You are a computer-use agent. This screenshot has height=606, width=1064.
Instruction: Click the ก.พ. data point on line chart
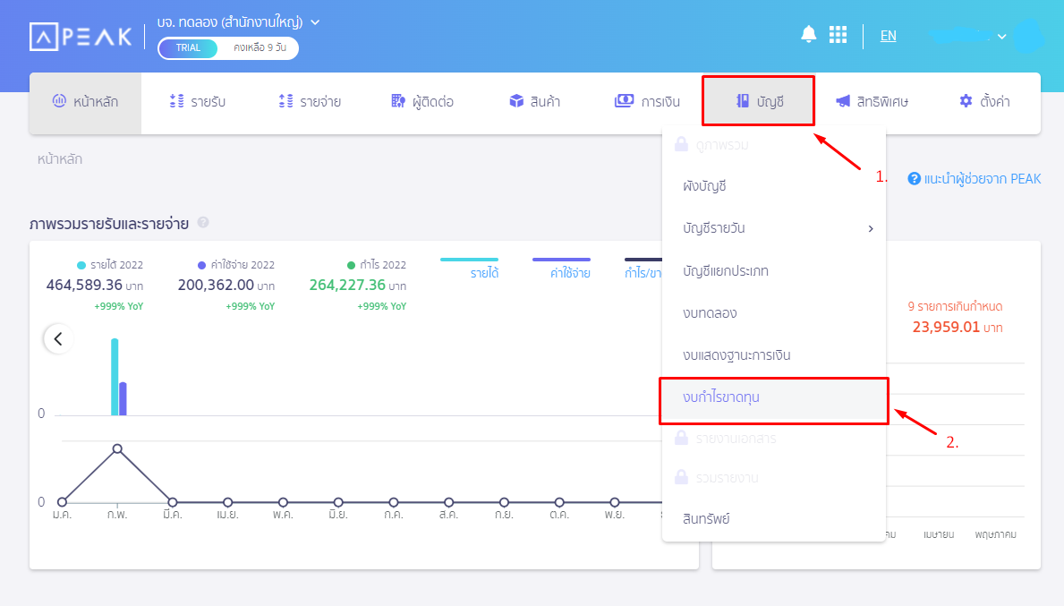pyautogui.click(x=117, y=449)
